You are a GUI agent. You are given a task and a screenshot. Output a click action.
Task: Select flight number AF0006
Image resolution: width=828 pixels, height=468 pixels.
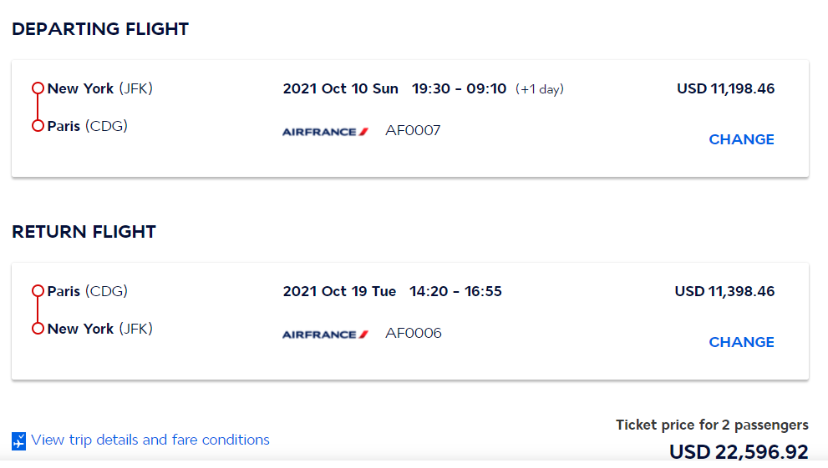coord(413,333)
